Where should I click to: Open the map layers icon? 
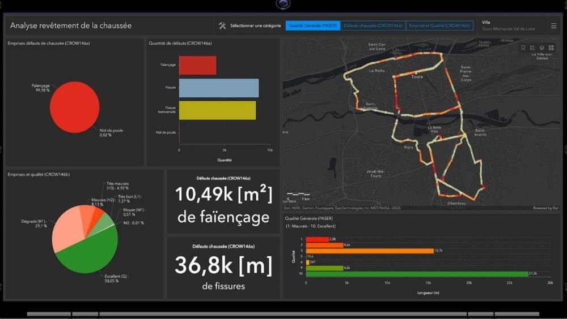point(541,48)
